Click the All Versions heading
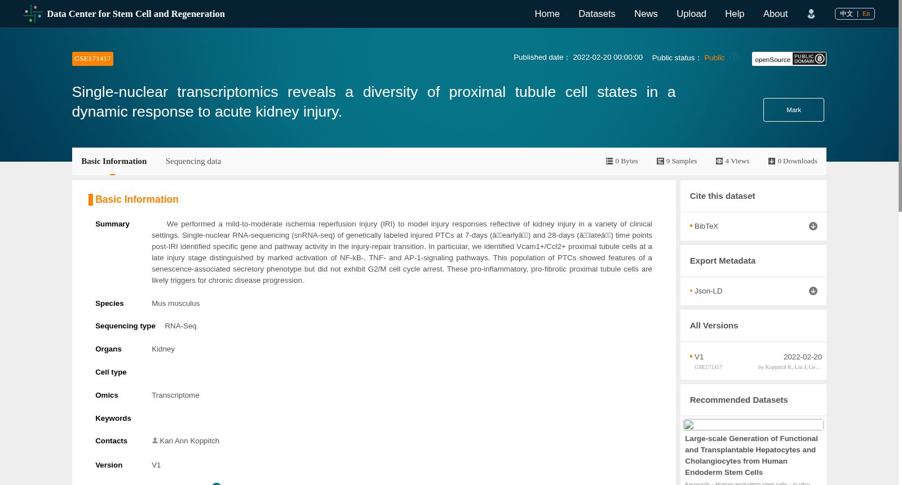 pos(714,326)
